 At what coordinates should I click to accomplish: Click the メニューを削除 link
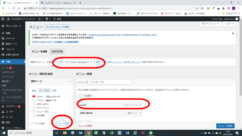(85, 125)
